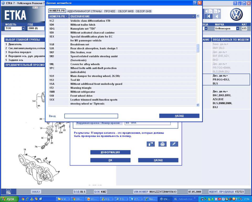Switch to the 1C taskbar button
252x202 pixels.
click(x=93, y=199)
